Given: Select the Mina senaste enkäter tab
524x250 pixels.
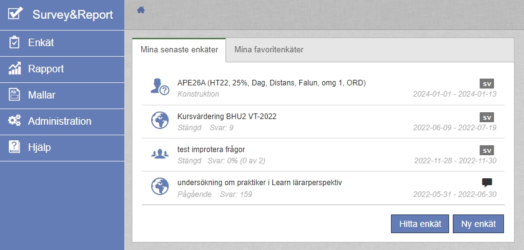Looking at the screenshot, I should pyautogui.click(x=179, y=50).
